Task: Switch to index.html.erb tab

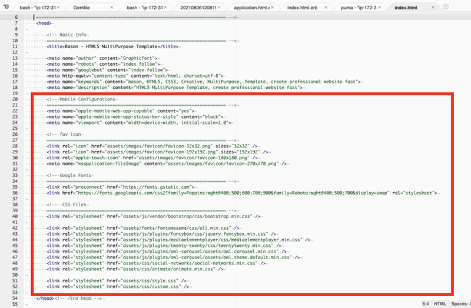Action: (x=302, y=8)
